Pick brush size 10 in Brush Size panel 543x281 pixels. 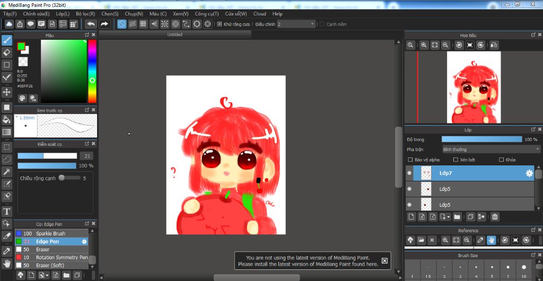coord(524,270)
